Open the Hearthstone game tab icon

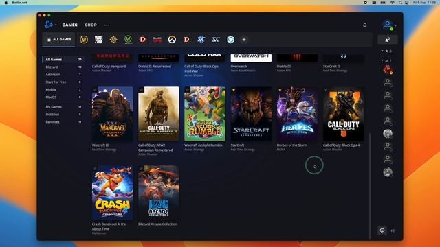pos(113,40)
